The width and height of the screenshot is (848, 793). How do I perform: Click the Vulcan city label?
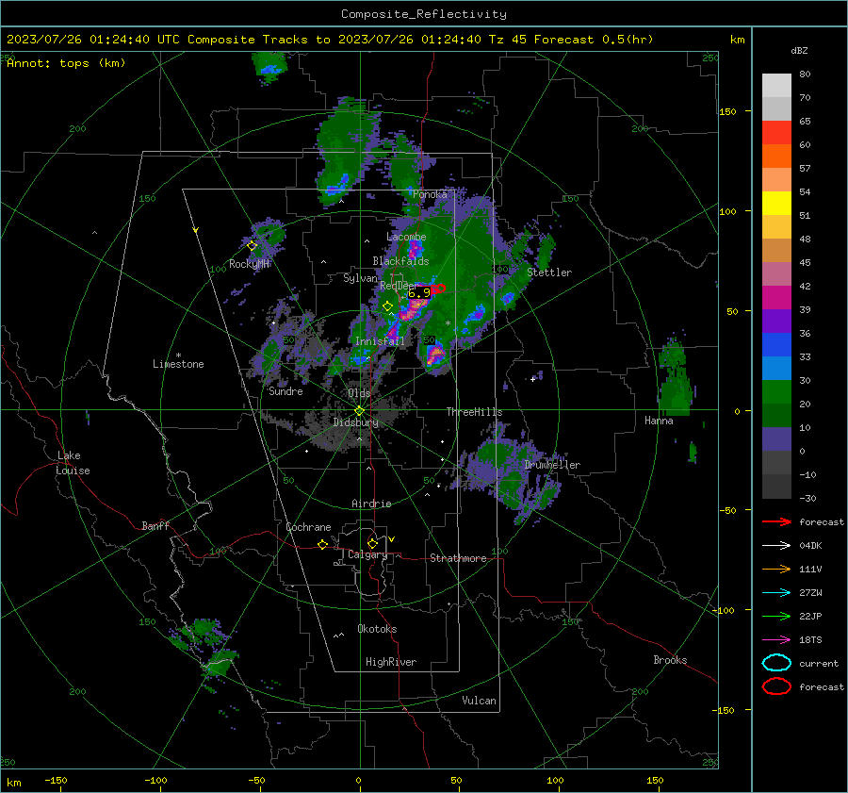click(479, 701)
